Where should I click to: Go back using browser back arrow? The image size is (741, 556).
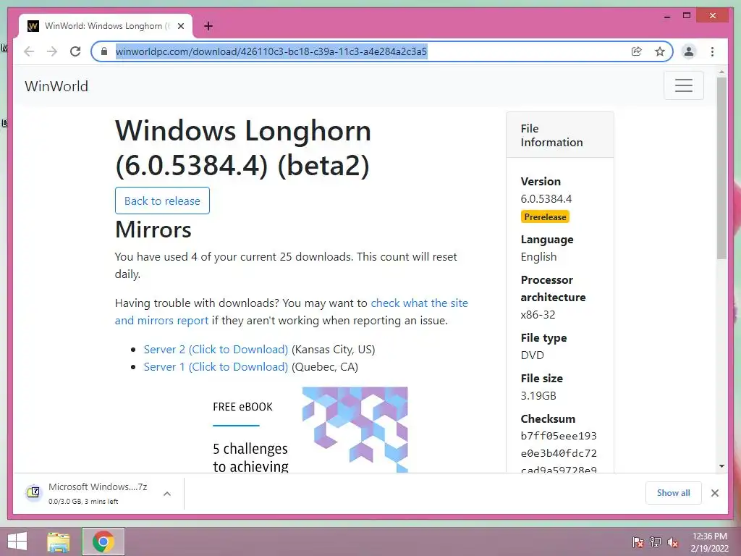tap(29, 51)
